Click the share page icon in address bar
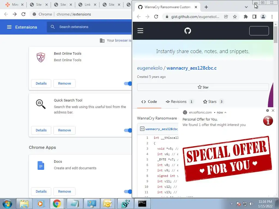Viewport: 279px width, 209px height. pos(226,17)
